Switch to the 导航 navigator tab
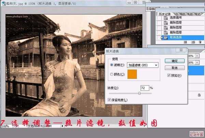This screenshot has width=205, height=138. coord(150,9)
